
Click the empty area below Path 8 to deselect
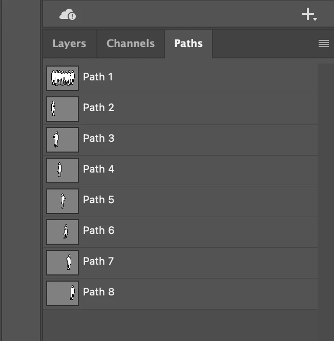pyautogui.click(x=180, y=325)
